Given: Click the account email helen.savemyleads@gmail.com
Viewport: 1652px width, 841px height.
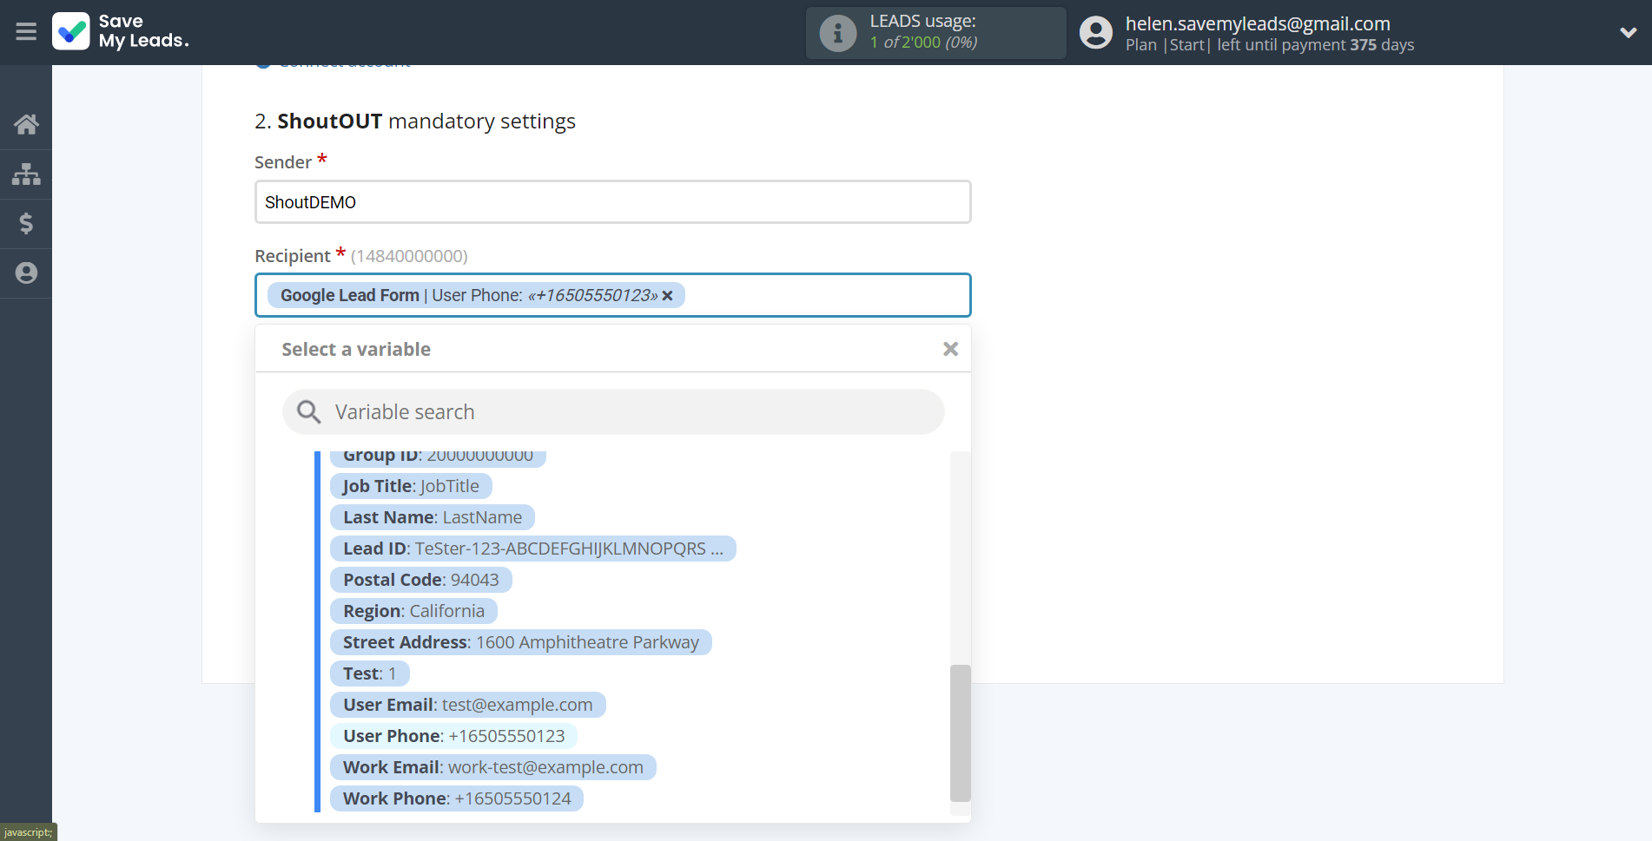Looking at the screenshot, I should coord(1258,23).
